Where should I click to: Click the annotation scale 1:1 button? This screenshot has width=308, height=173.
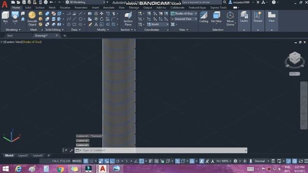coord(223,161)
